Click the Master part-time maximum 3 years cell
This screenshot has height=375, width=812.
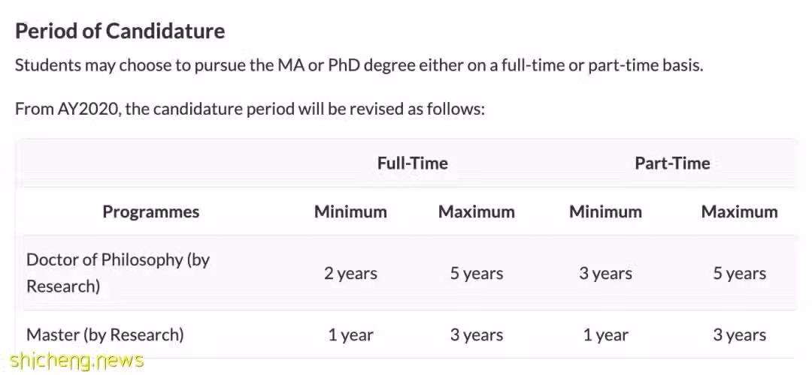click(x=740, y=335)
